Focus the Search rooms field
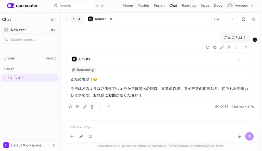This screenshot has height=151, width=262. click(x=30, y=39)
